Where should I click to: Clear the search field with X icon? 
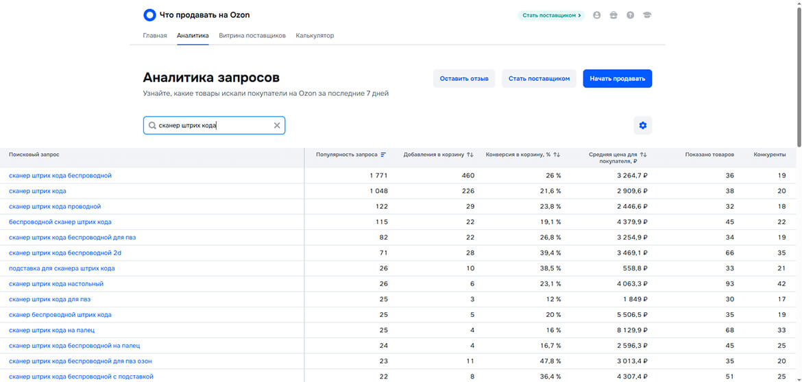pos(277,126)
